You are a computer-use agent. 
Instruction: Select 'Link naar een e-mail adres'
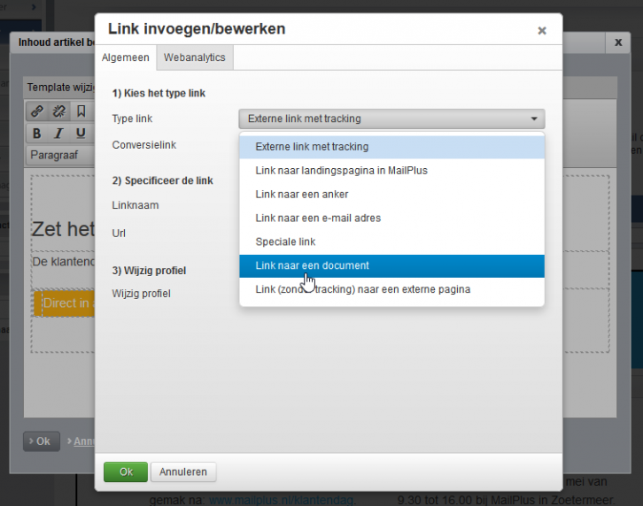coord(318,218)
